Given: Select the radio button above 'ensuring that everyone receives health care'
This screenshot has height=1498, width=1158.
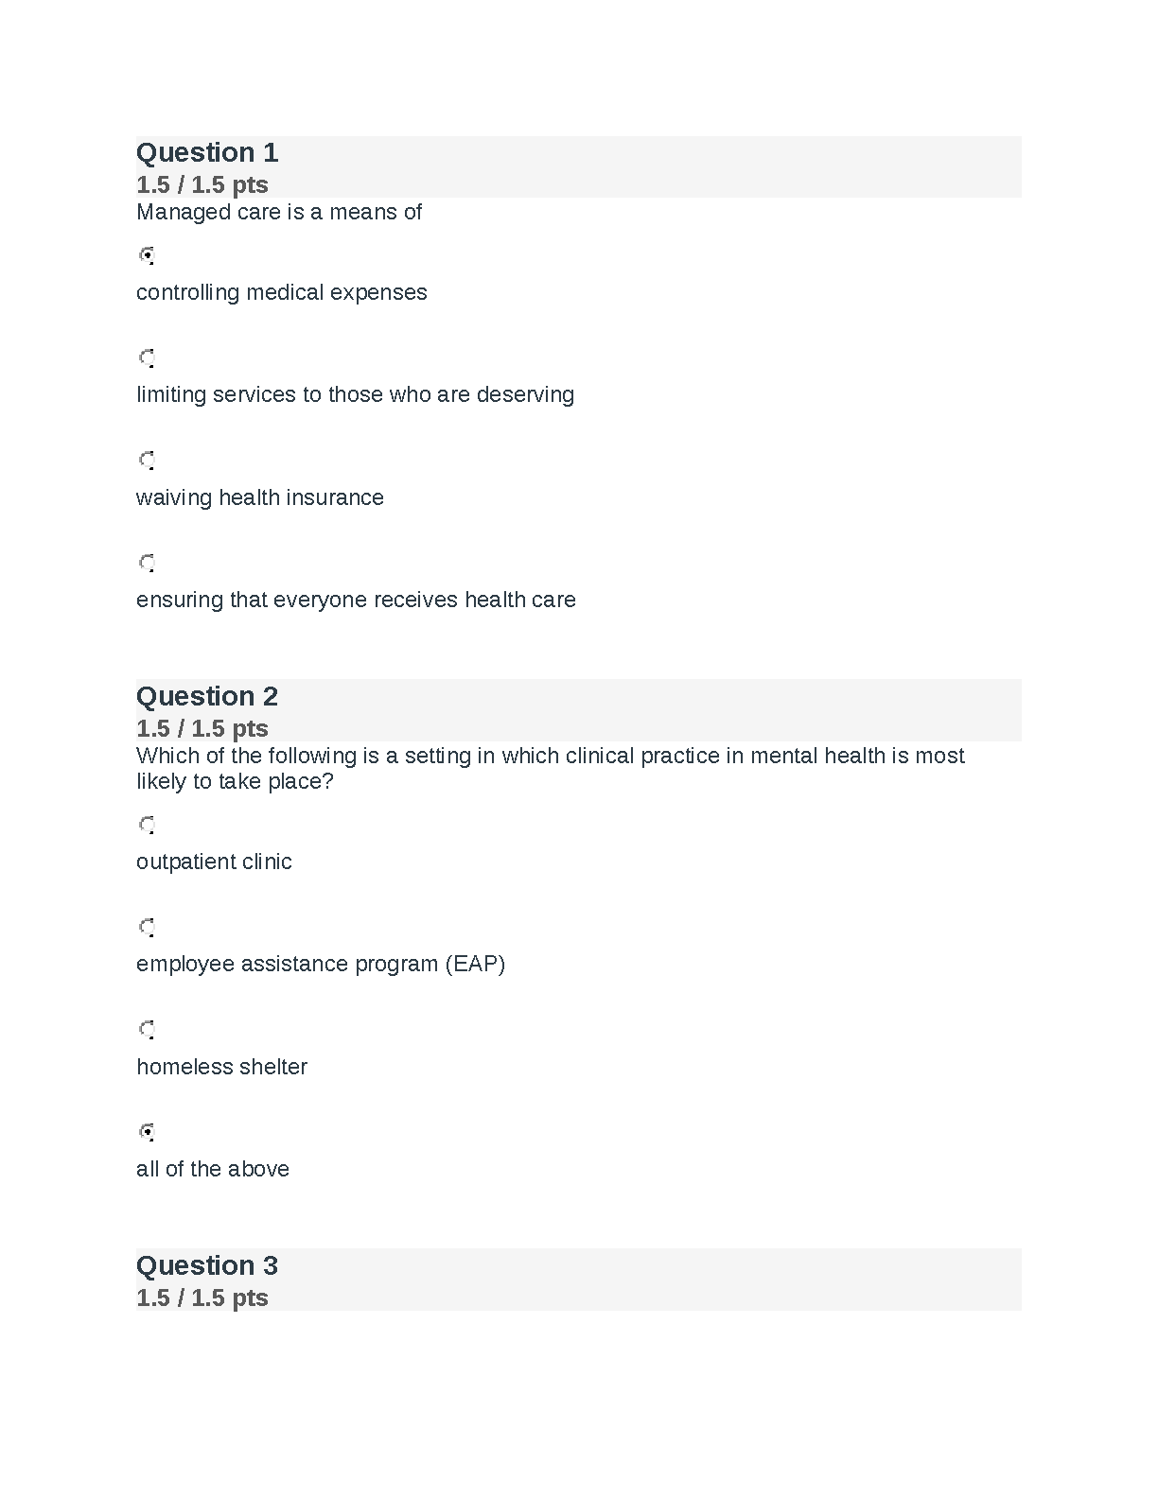Looking at the screenshot, I should point(147,563).
